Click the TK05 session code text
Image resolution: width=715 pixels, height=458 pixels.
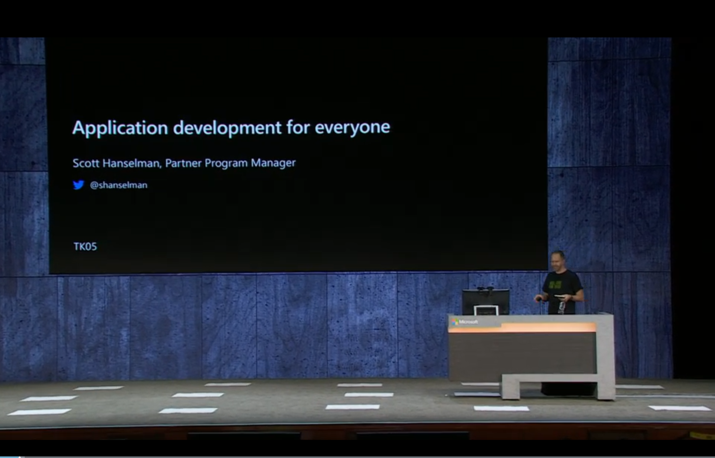pos(85,246)
